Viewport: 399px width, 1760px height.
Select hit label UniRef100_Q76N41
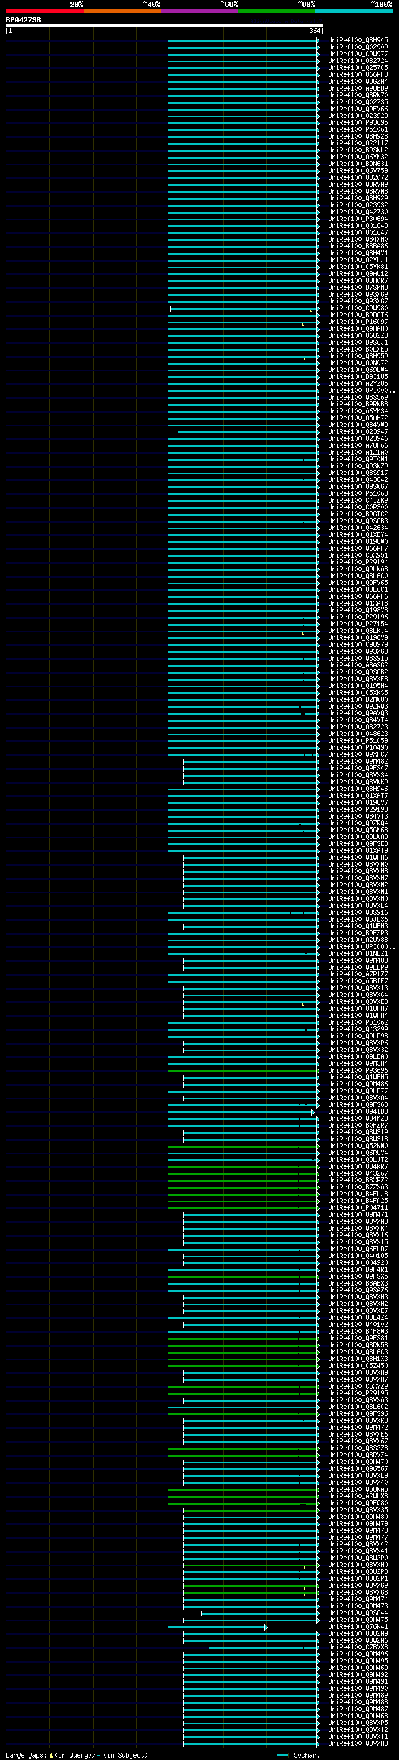click(358, 1627)
